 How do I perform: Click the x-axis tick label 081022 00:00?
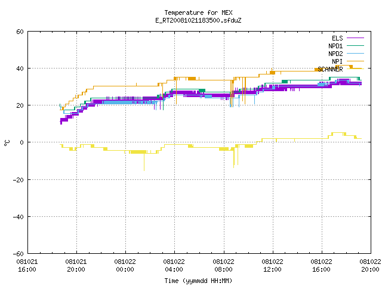[125, 266]
